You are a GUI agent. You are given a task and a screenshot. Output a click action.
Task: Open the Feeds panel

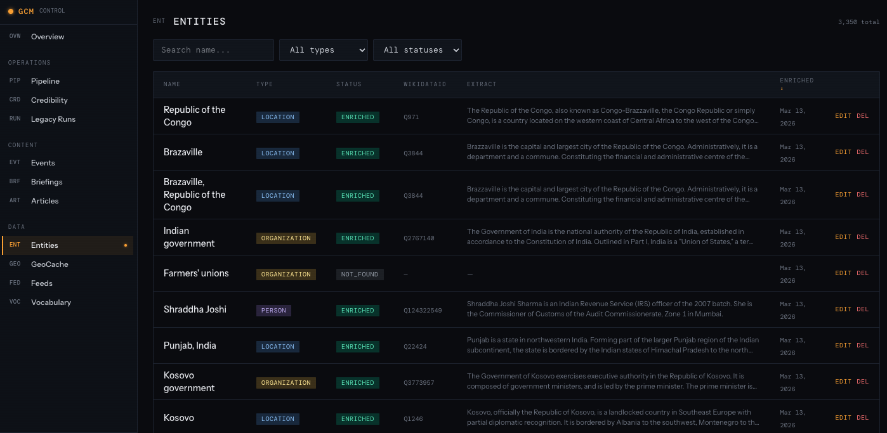pos(41,283)
